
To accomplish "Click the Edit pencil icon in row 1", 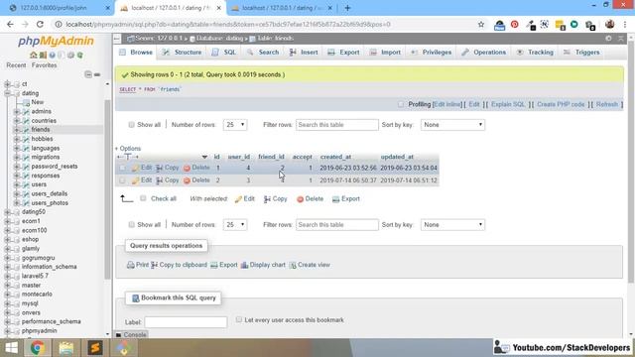I will [136, 168].
